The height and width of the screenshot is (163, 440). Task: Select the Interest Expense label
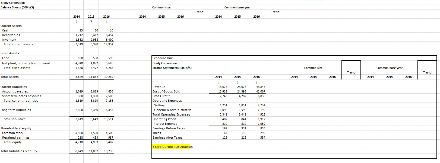pos(165,124)
